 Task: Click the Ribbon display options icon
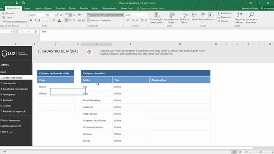tap(251, 3)
